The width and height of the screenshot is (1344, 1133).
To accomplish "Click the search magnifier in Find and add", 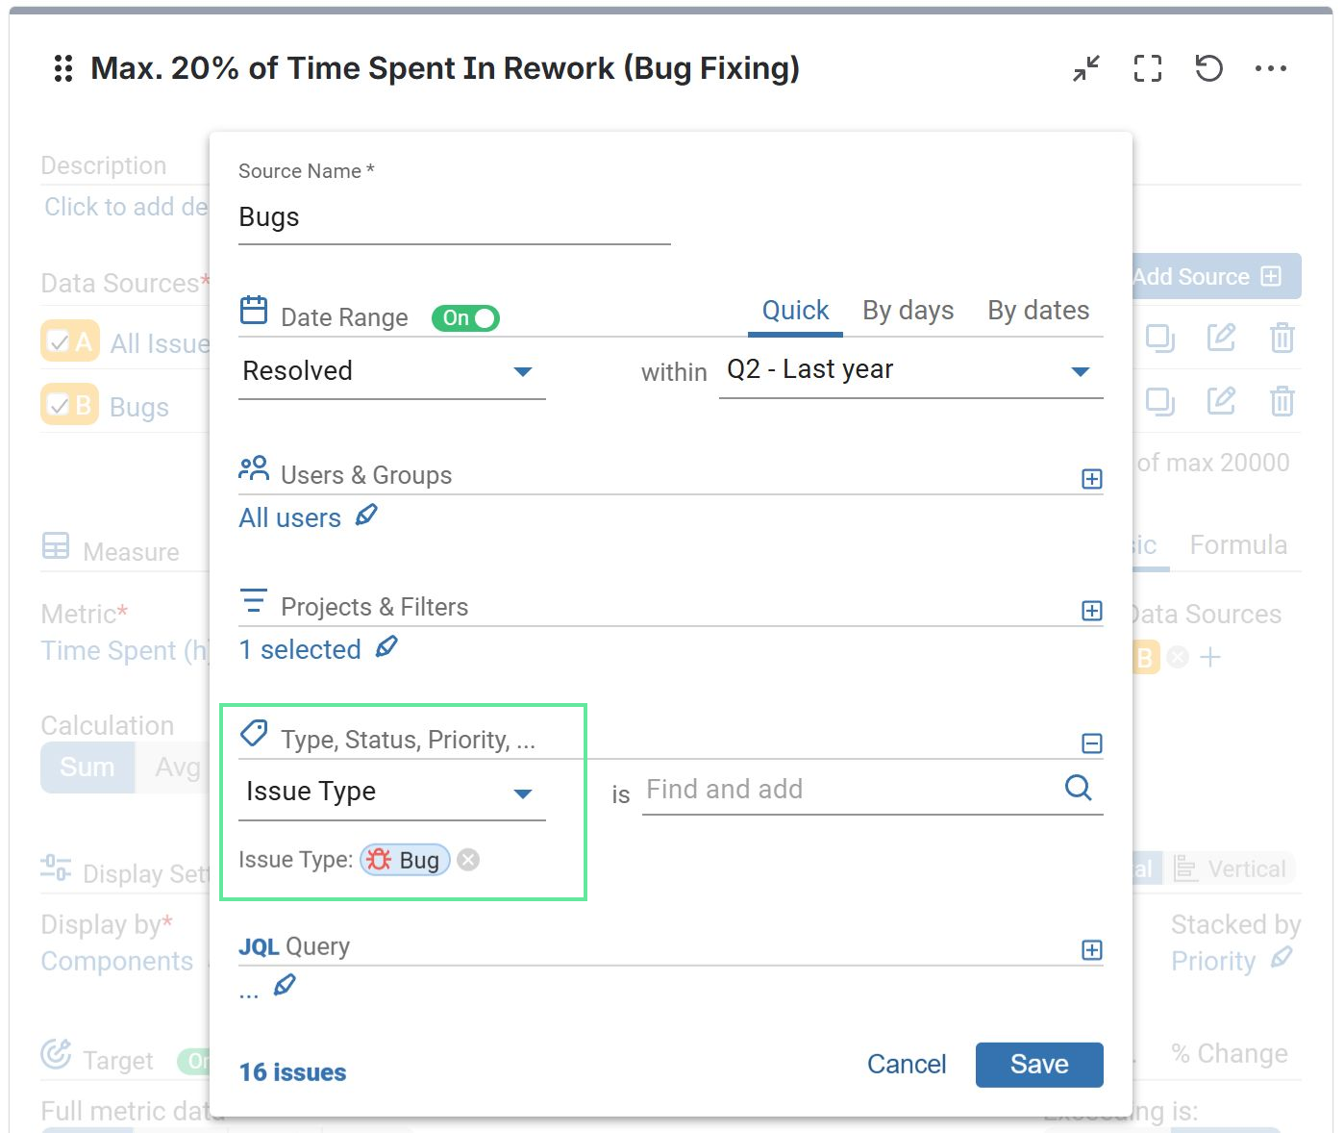I will pyautogui.click(x=1079, y=789).
